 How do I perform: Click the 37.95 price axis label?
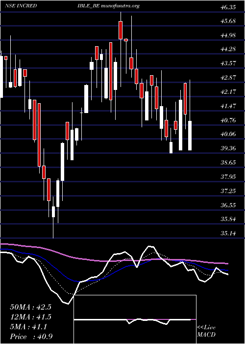[x=228, y=176]
